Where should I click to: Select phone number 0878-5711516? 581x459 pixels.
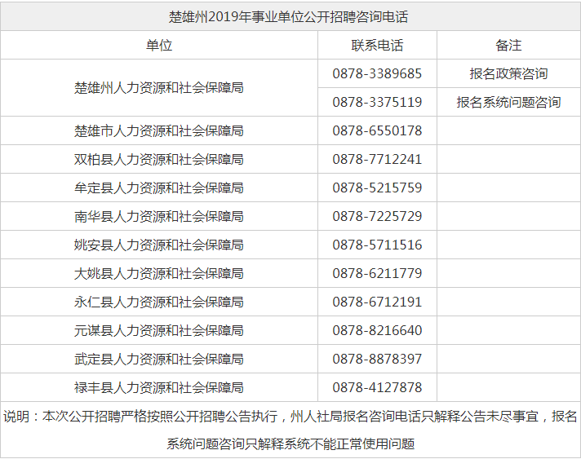pyautogui.click(x=377, y=245)
